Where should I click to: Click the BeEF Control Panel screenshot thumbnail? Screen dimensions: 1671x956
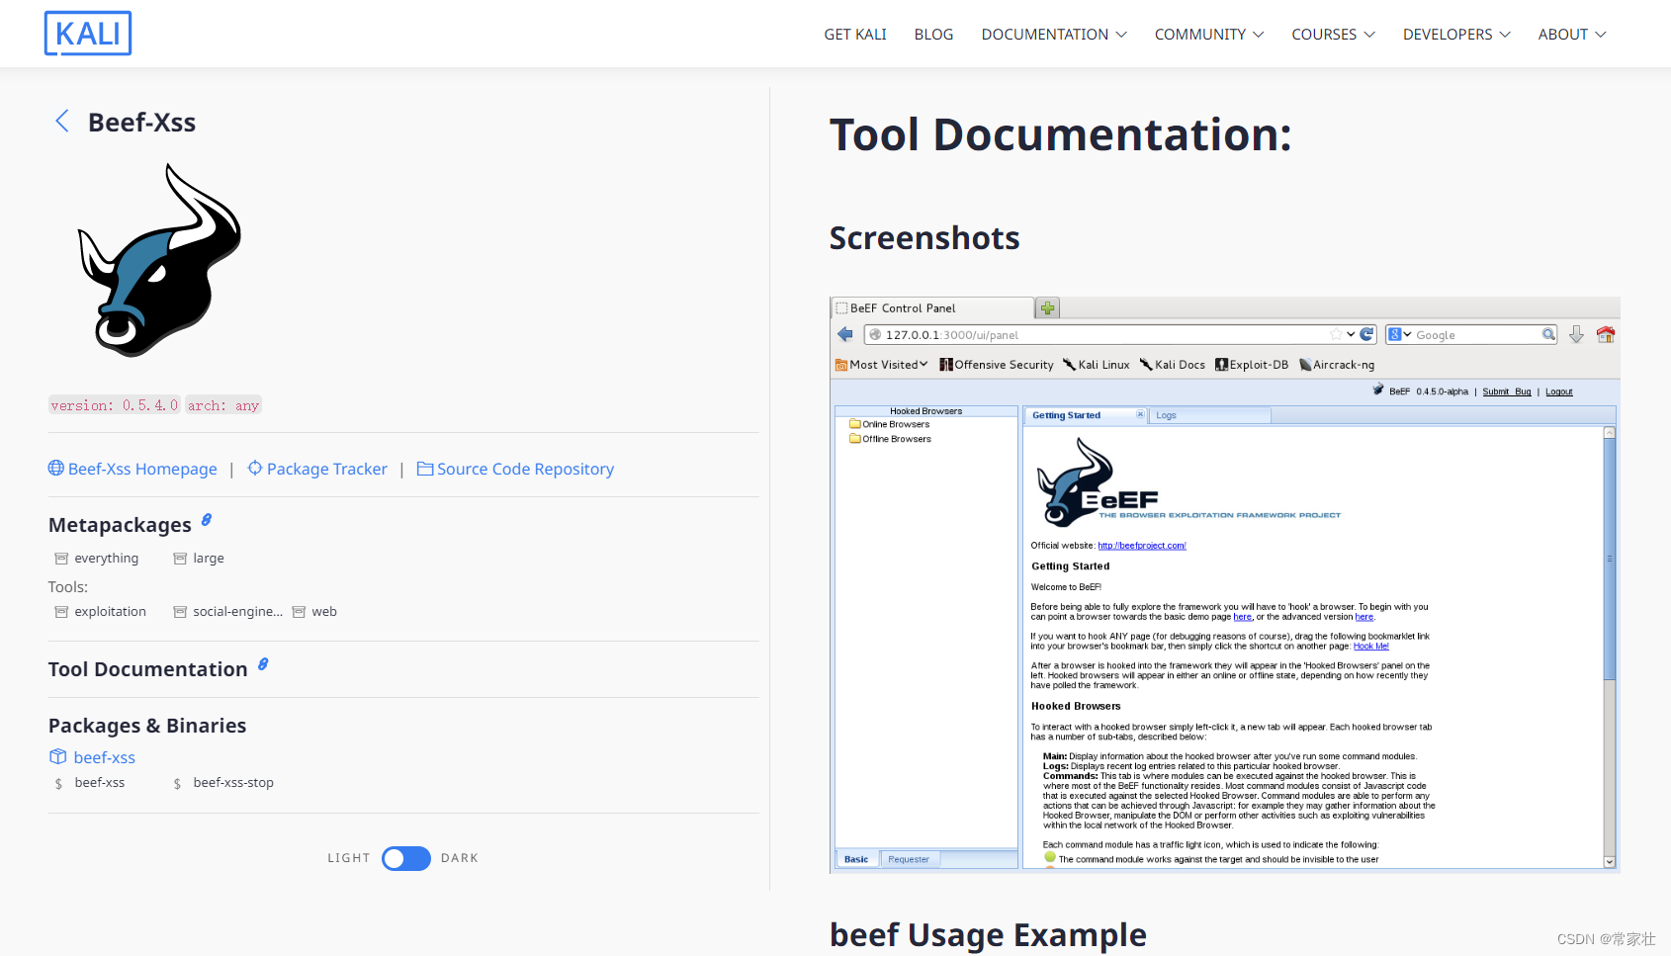pos(1224,585)
